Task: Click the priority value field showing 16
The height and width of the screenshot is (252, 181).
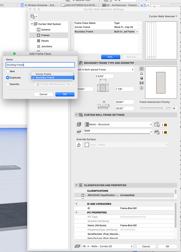Action: 174,108
